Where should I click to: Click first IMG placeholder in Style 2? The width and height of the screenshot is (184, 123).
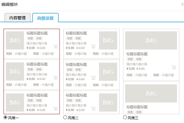108,40
